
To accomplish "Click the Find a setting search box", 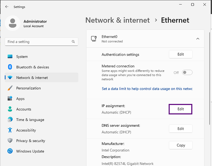I will click(x=38, y=42).
